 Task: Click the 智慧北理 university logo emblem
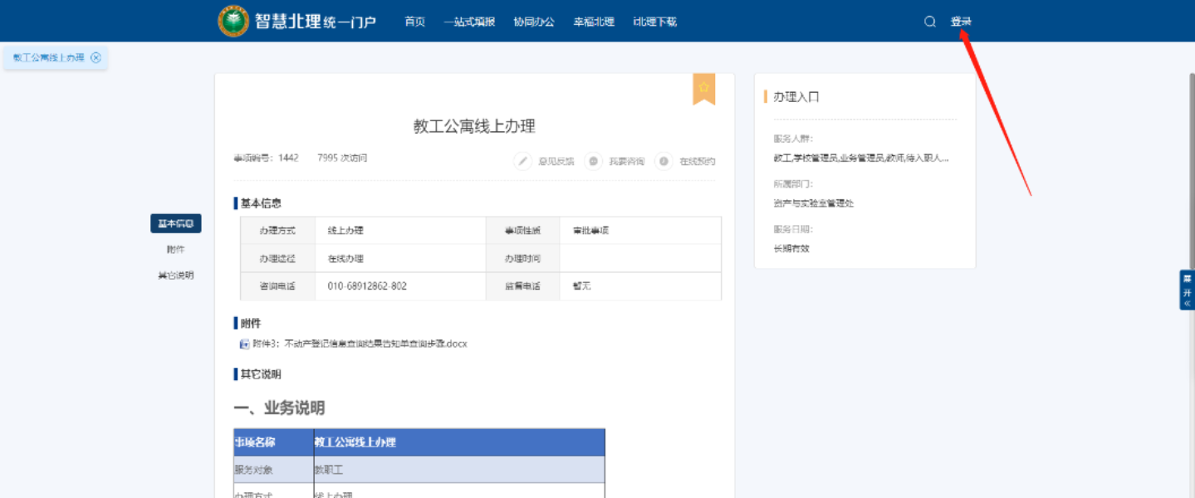click(233, 22)
